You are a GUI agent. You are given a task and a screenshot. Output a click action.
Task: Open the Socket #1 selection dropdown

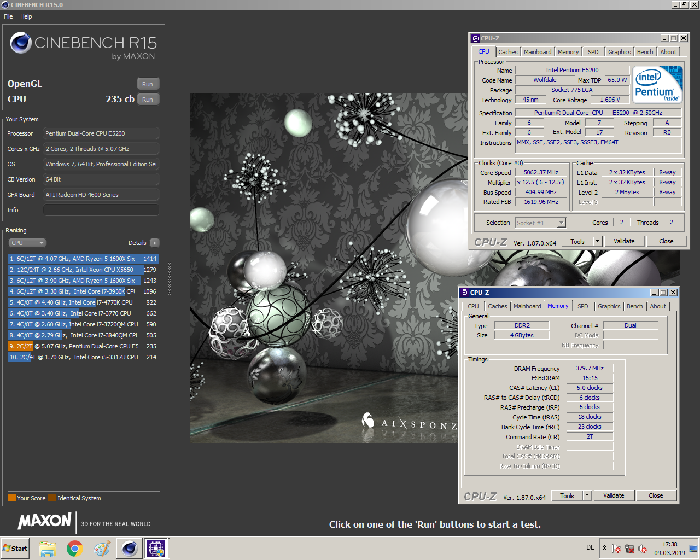pos(541,223)
